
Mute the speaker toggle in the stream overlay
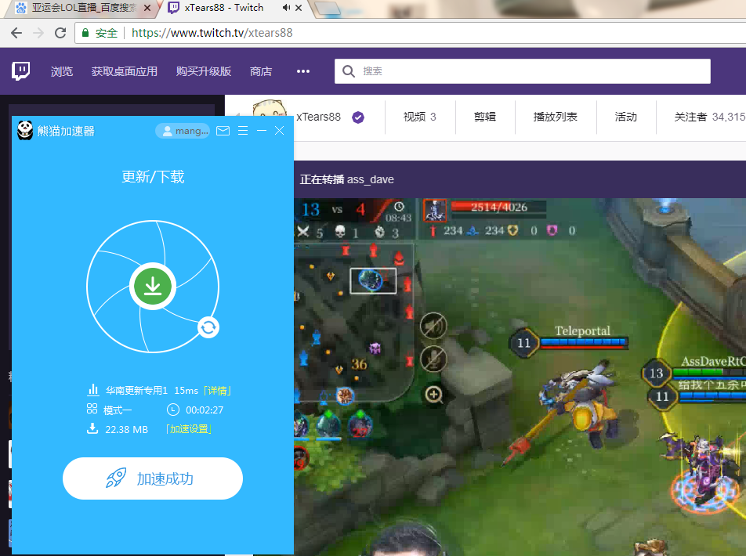433,325
